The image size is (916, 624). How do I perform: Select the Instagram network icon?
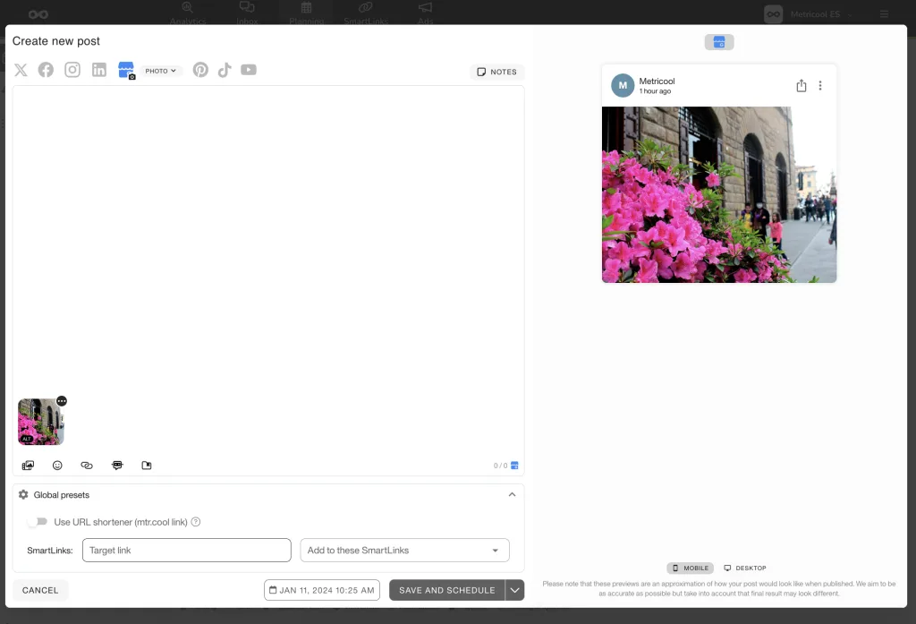coord(72,70)
